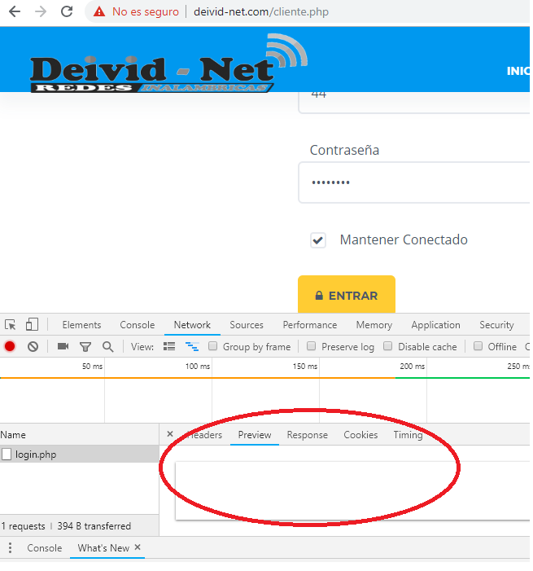
Task: Switch to the Response tab
Action: coord(307,435)
